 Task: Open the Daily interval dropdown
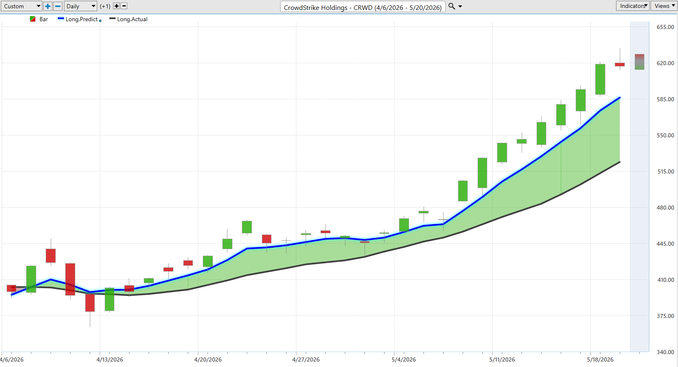pos(81,6)
